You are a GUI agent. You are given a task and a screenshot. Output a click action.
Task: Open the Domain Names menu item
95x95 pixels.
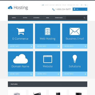[59, 18]
